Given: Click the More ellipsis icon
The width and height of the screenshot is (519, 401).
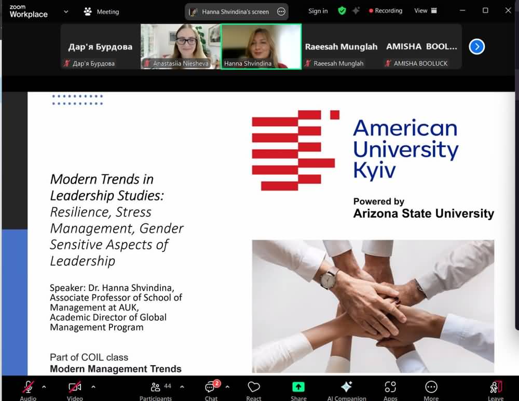Looking at the screenshot, I should (431, 388).
